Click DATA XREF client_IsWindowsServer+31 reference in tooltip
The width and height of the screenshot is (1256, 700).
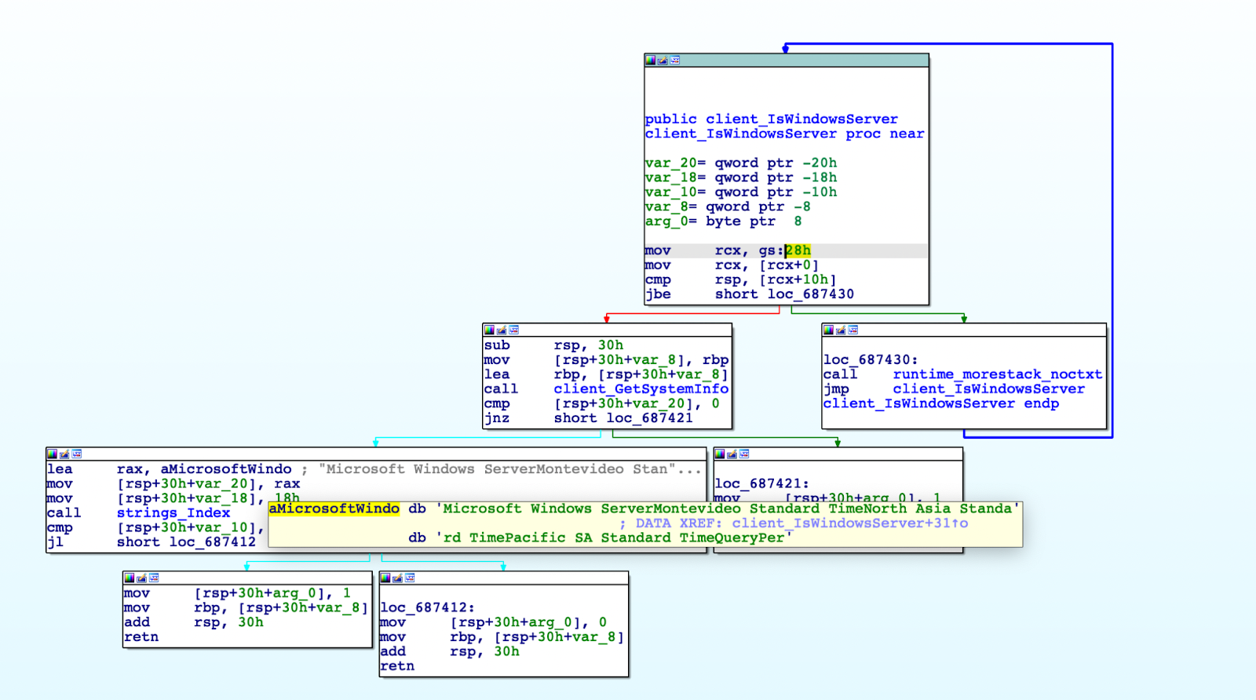794,523
